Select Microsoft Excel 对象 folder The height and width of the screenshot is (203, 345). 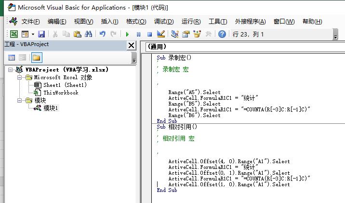click(x=63, y=77)
